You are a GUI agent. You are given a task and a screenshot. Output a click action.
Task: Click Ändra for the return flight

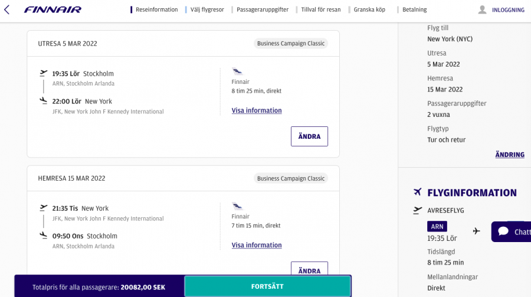pos(309,270)
